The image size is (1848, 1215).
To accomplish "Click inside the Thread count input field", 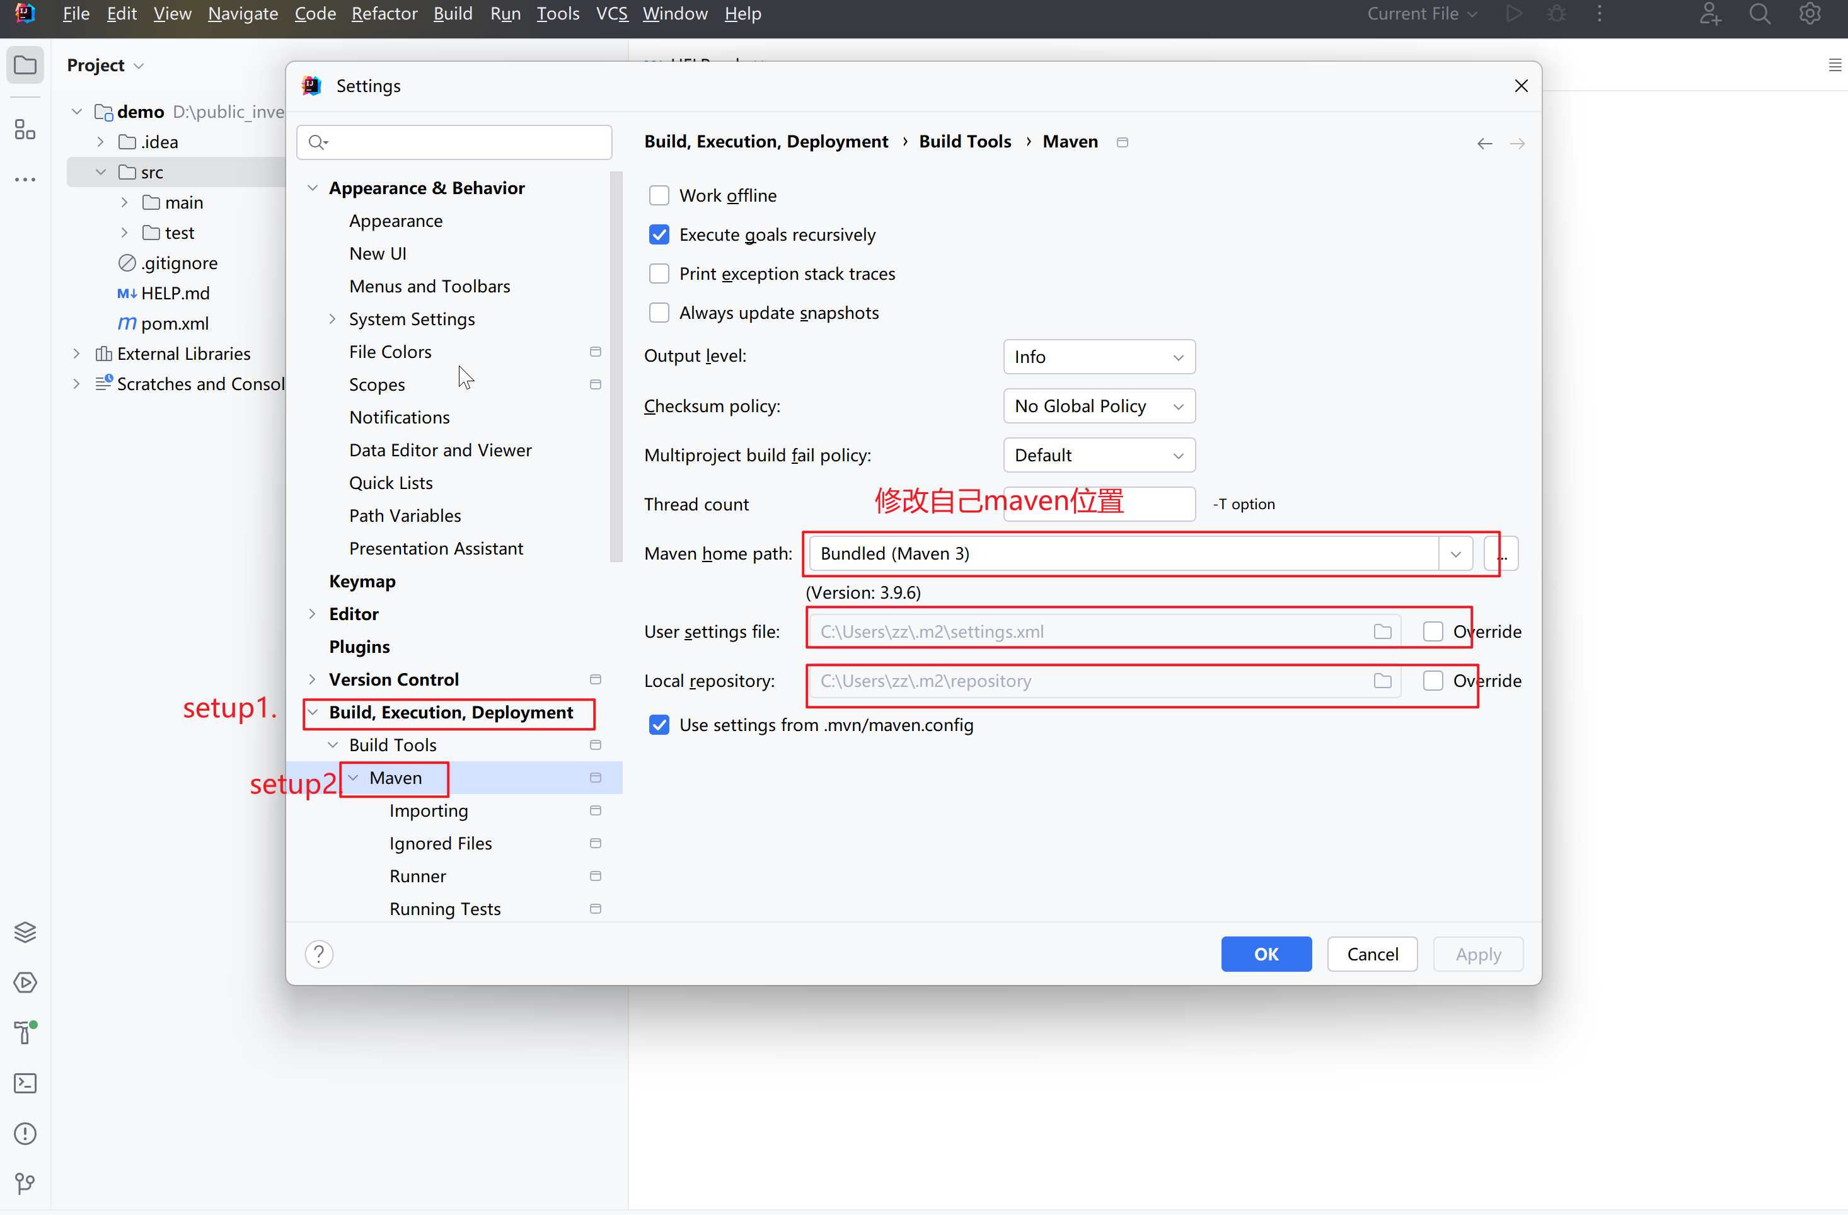I will point(1098,503).
